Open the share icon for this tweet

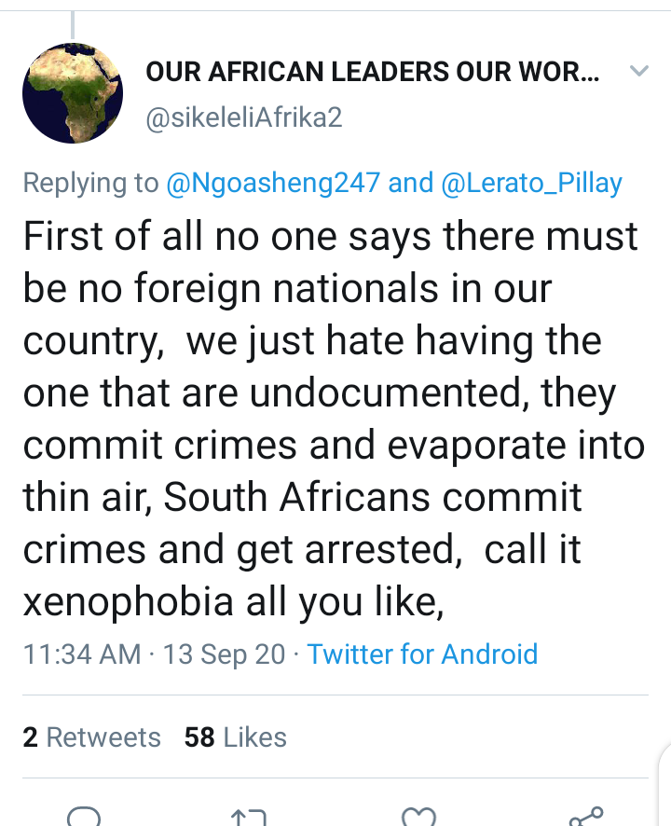(x=585, y=817)
